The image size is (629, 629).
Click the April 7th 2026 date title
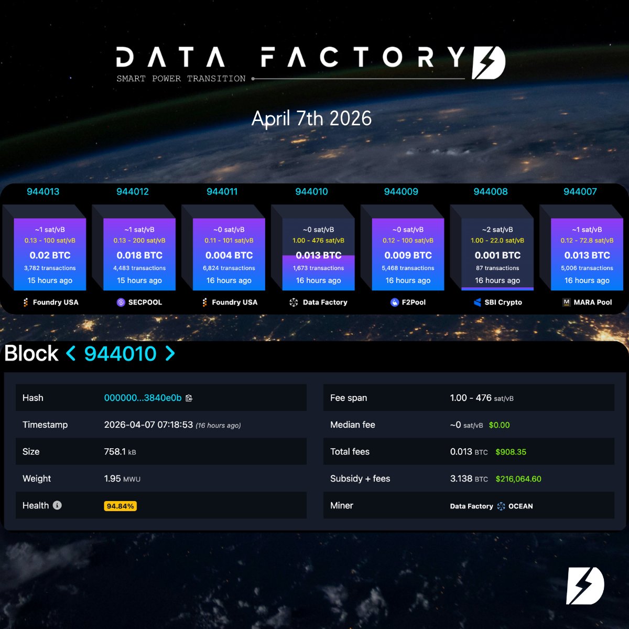pyautogui.click(x=312, y=118)
